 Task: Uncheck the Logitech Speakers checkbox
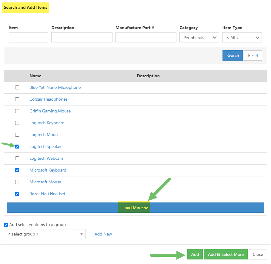click(17, 146)
